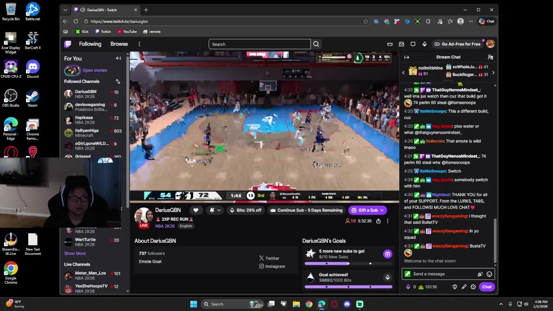Viewport: 553px width, 311px height.
Task: Sort followed channels with the arrows icon
Action: point(118,81)
